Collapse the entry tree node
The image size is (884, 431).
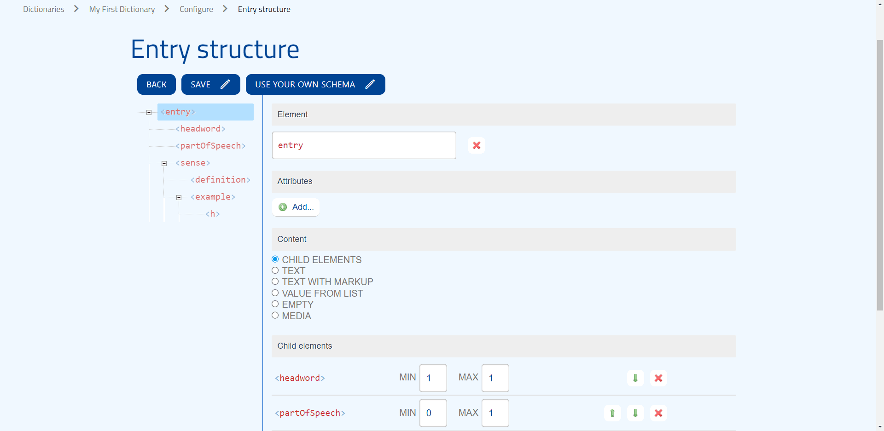149,112
